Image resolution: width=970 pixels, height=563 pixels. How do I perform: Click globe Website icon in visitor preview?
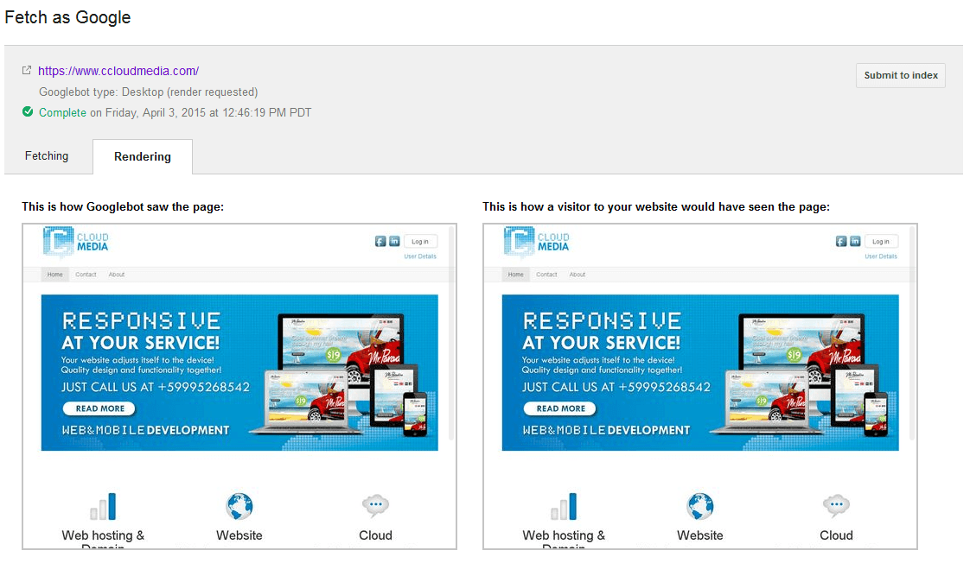700,506
